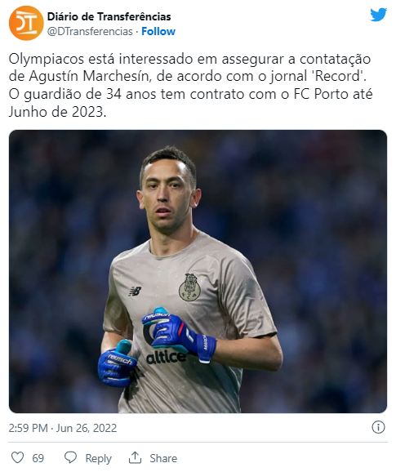Click the tweet text about Olympiacos

[190, 86]
